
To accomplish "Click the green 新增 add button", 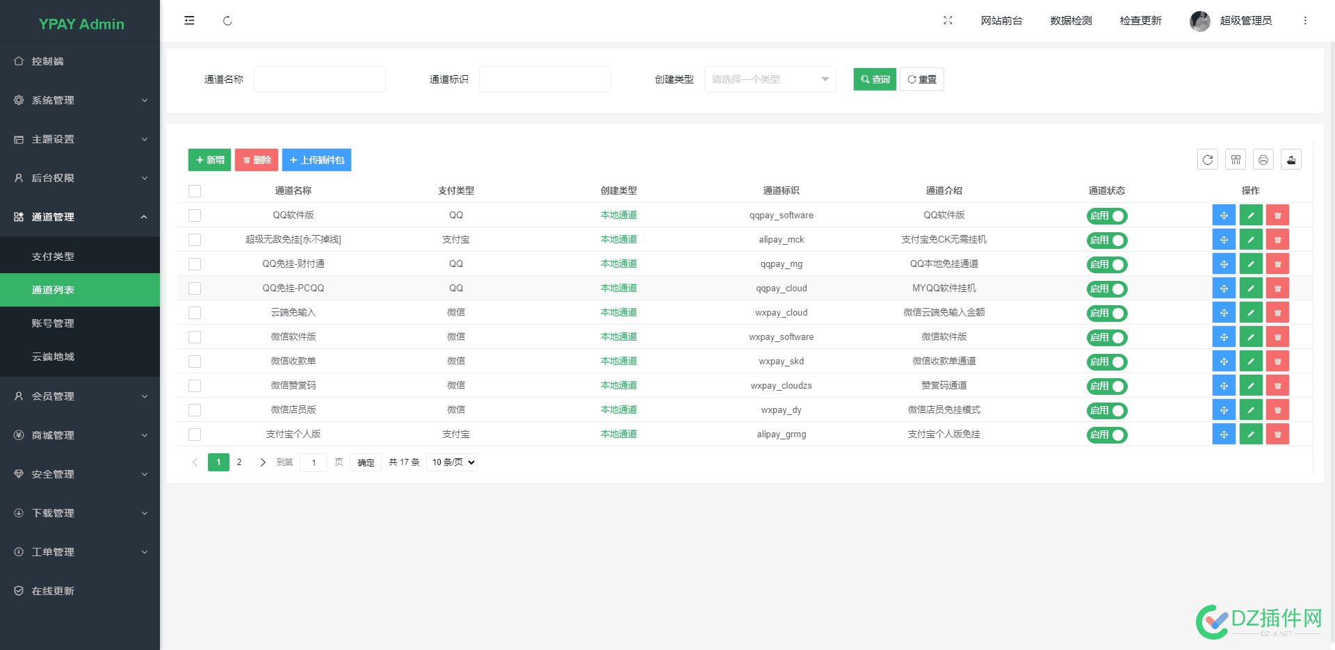I will 209,160.
